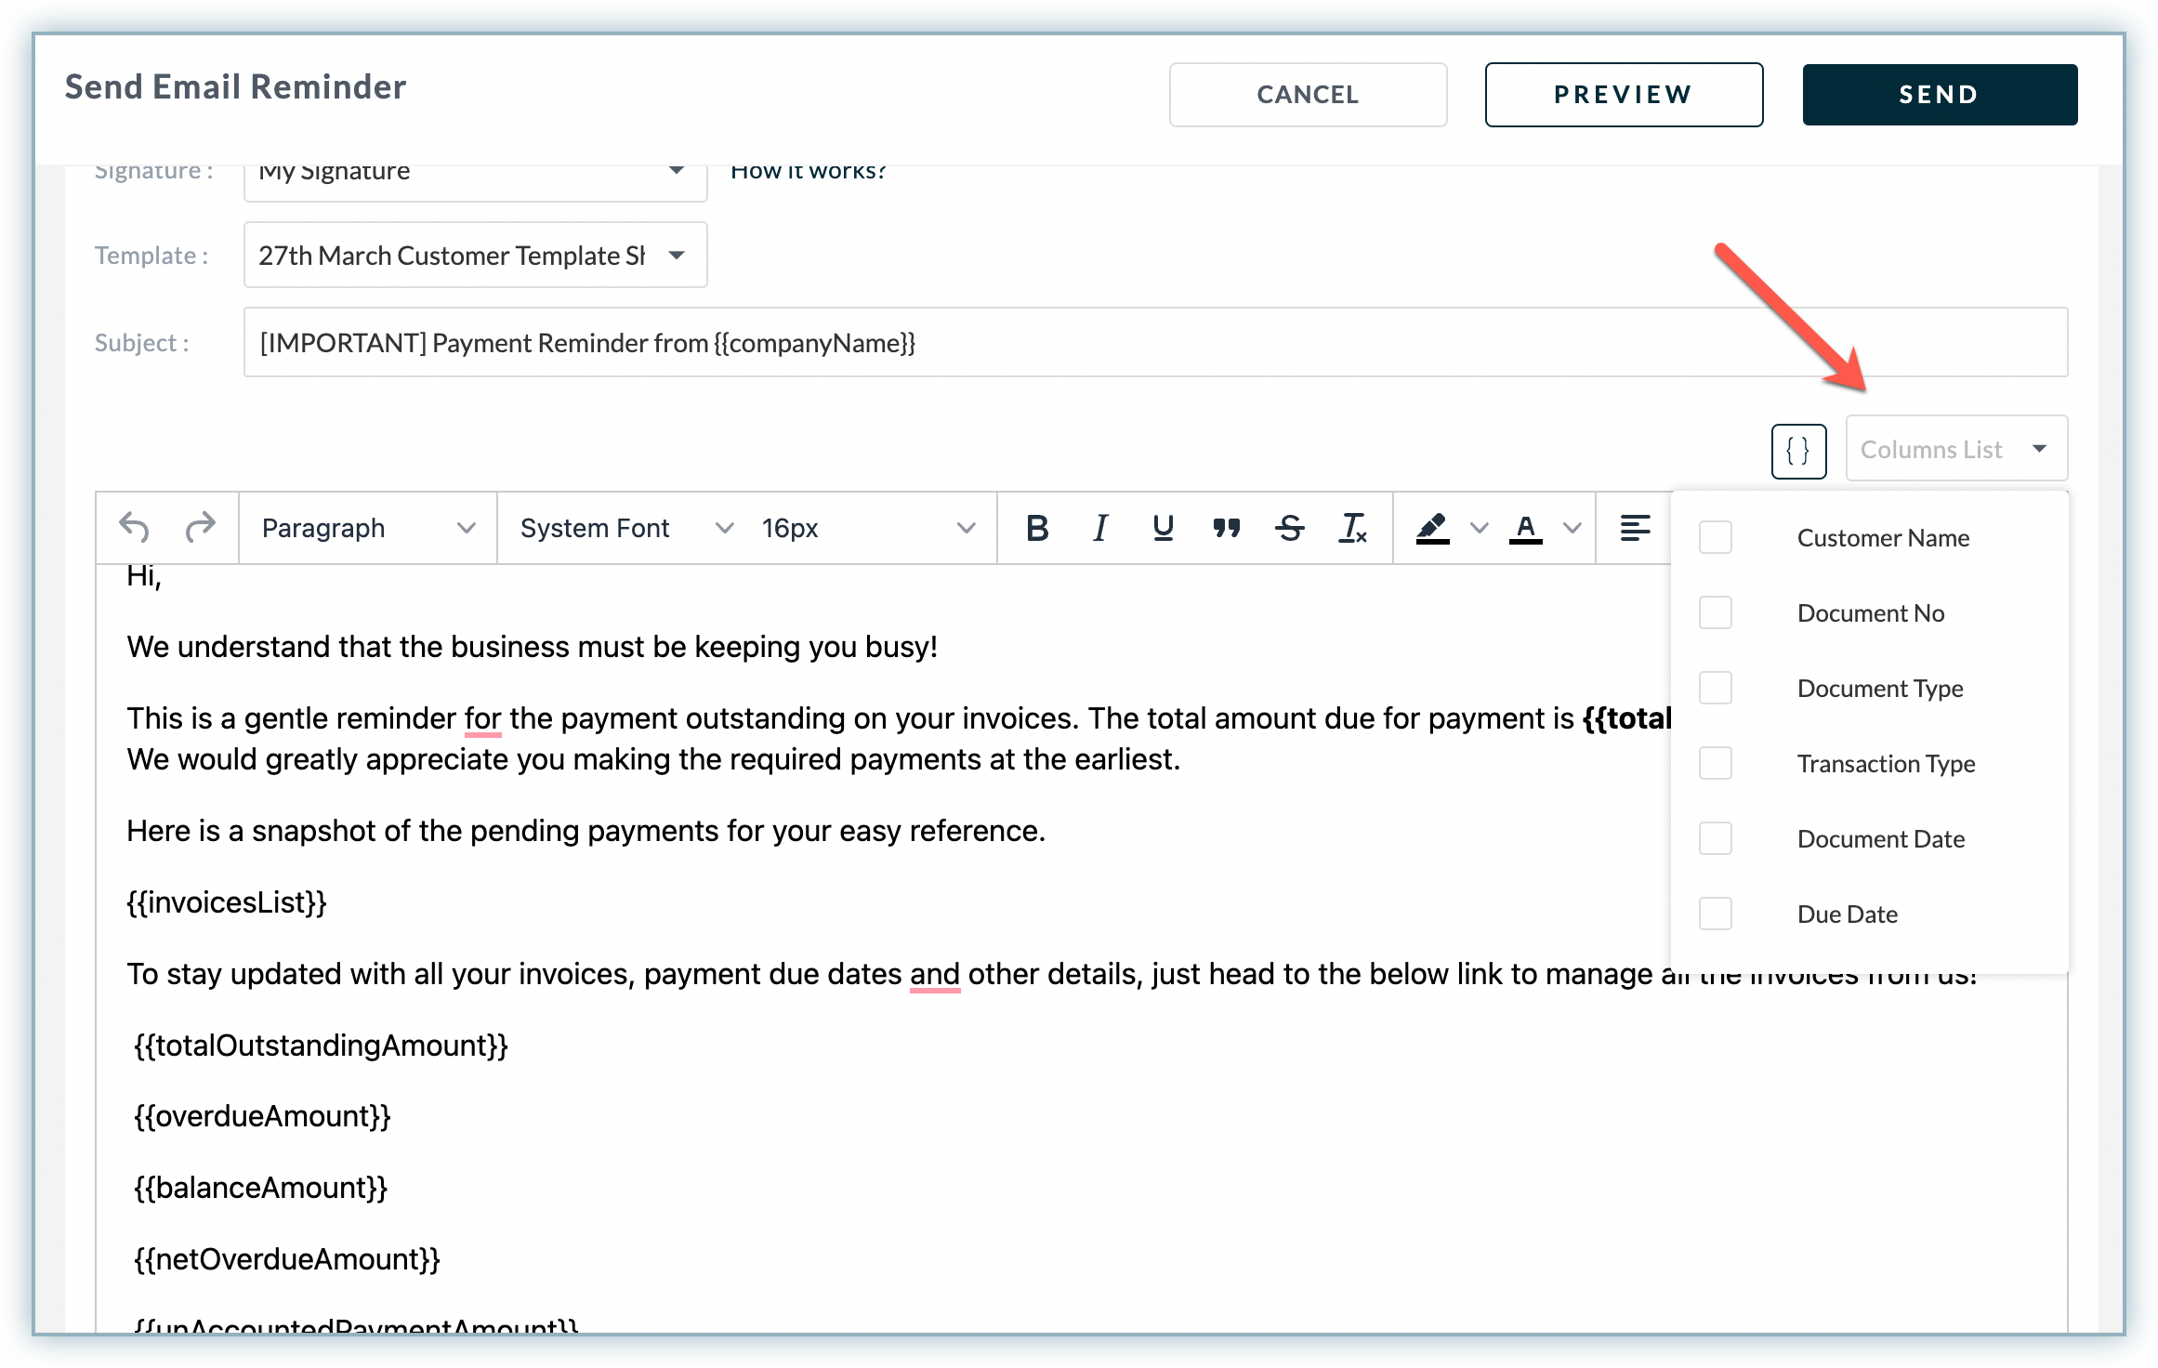This screenshot has height=1368, width=2158.
Task: Click the Preview button
Action: click(x=1623, y=94)
